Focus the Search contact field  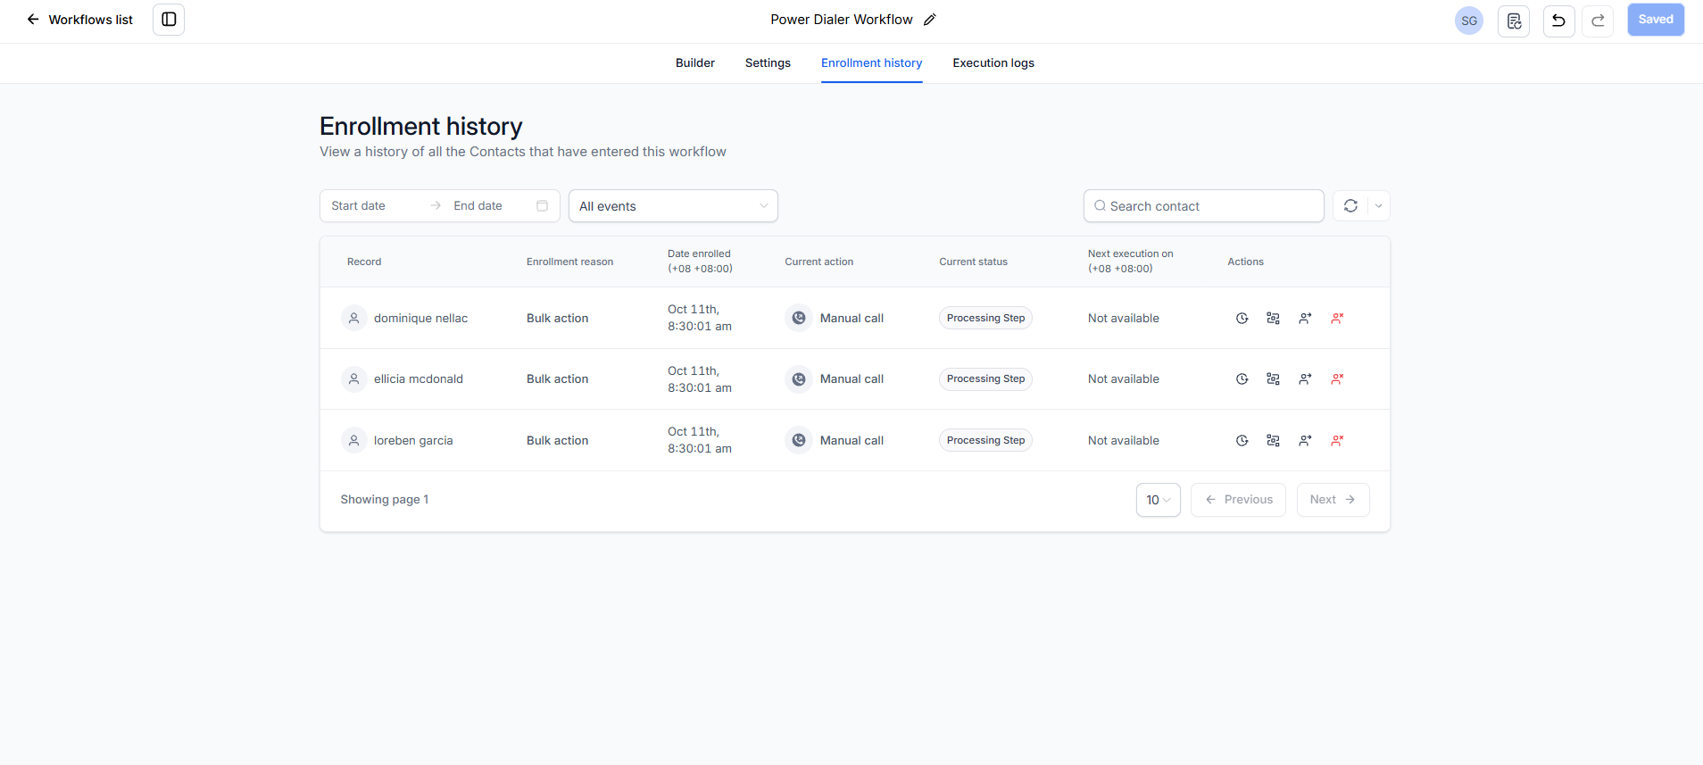pyautogui.click(x=1203, y=206)
